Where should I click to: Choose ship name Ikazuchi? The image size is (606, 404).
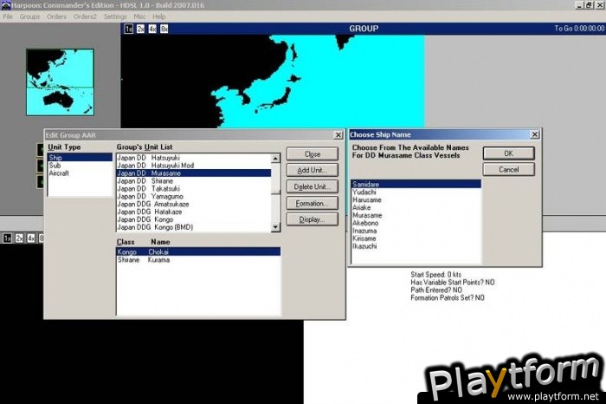[416, 246]
